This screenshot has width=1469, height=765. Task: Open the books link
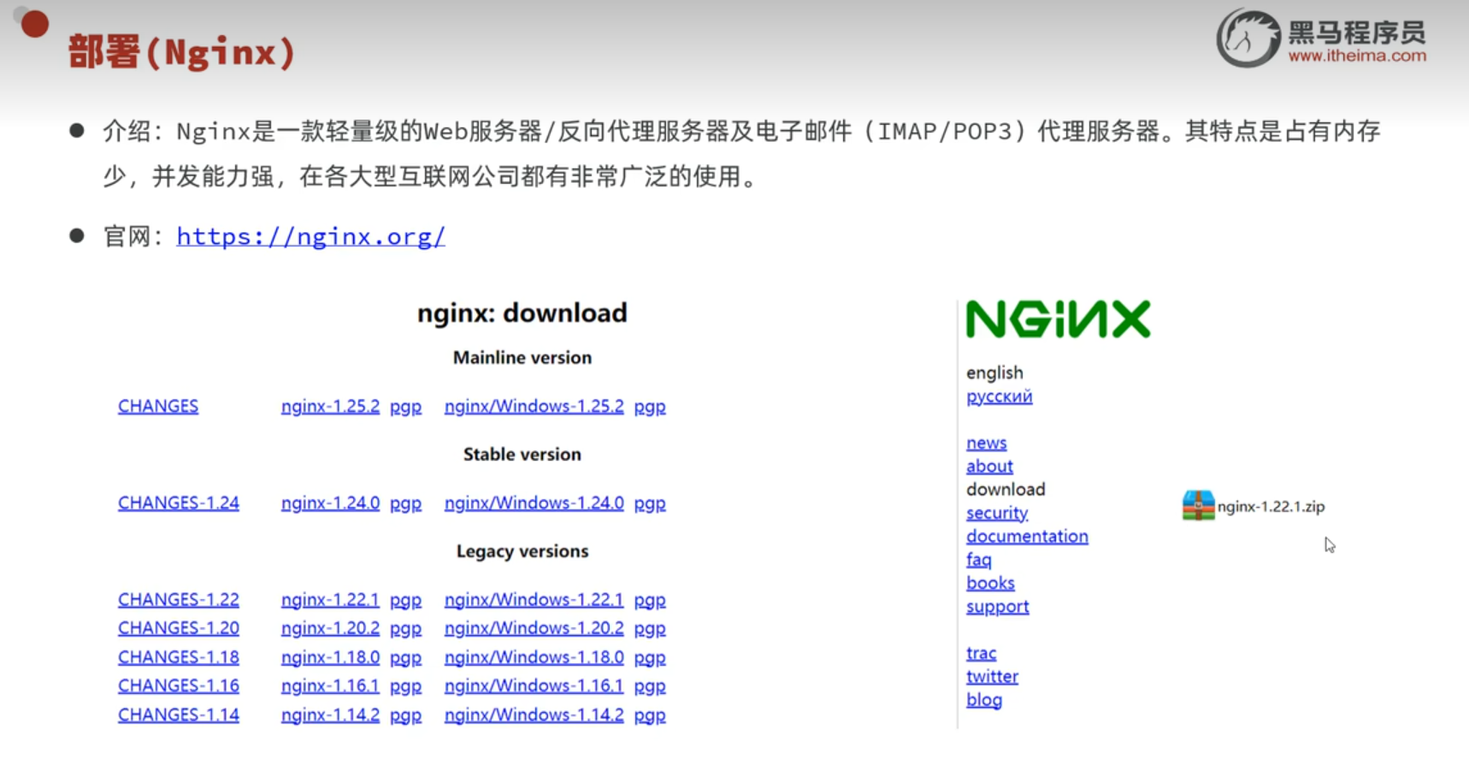(990, 583)
